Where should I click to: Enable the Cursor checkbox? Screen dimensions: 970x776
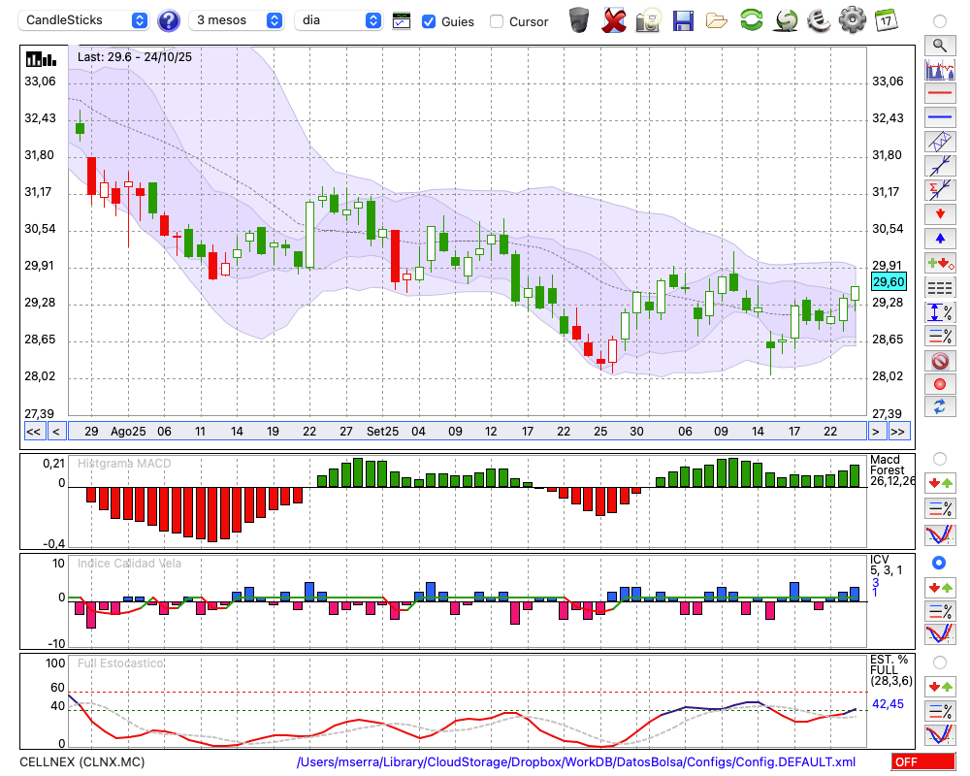(x=497, y=21)
